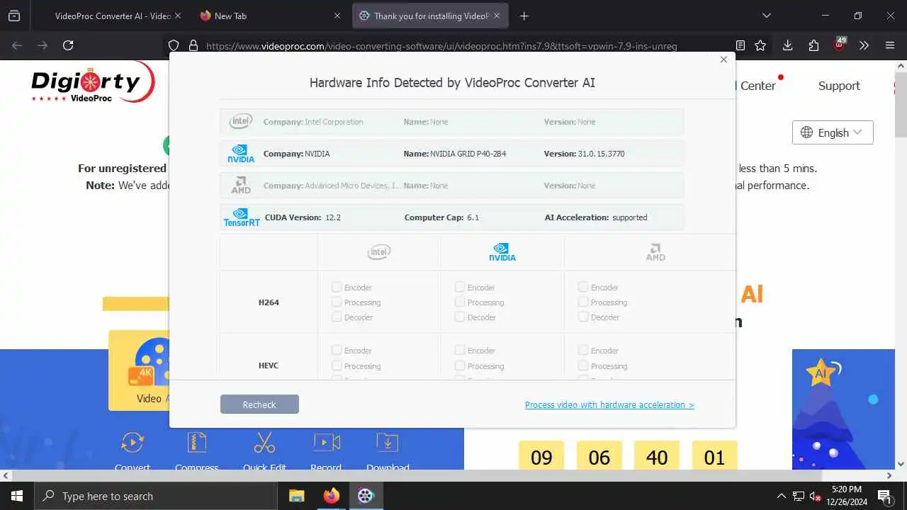Open Process video with hardware acceleration link
The image size is (907, 510).
click(609, 405)
